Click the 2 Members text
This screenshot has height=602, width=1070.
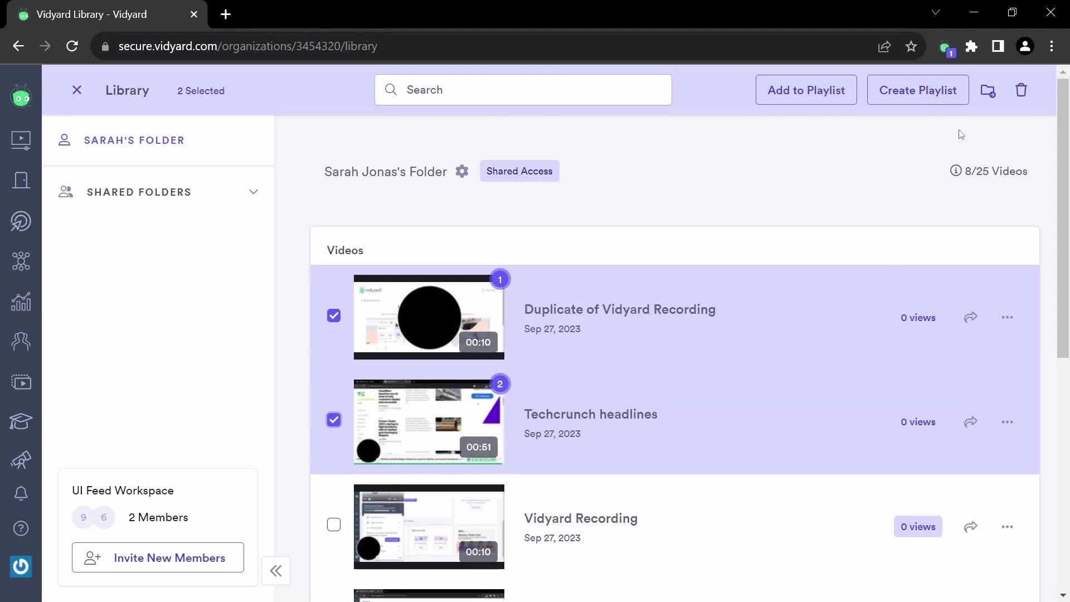[158, 517]
